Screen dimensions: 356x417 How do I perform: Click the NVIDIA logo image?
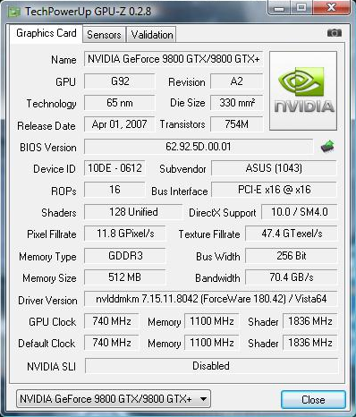tap(303, 90)
